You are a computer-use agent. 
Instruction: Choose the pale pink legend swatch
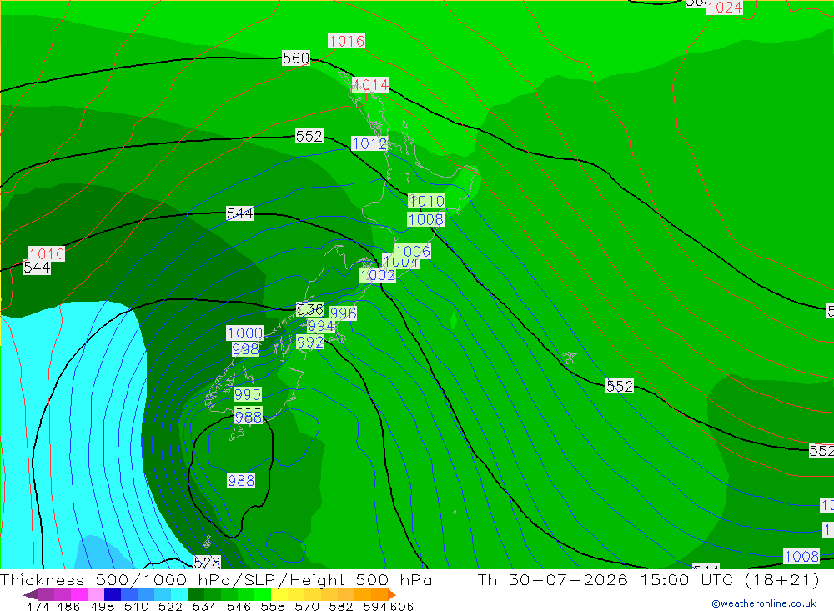(x=96, y=594)
